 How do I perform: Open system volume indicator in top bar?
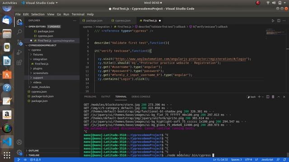[274, 3]
